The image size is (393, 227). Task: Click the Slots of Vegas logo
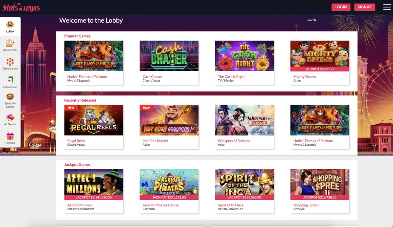[21, 7]
